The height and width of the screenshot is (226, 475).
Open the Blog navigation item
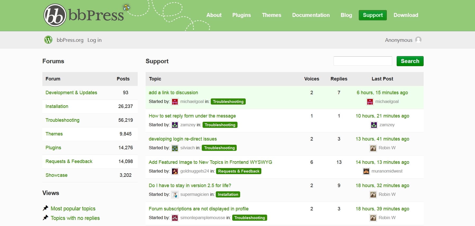coord(346,15)
